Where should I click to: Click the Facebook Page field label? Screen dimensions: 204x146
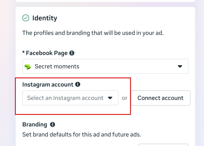coord(47,53)
